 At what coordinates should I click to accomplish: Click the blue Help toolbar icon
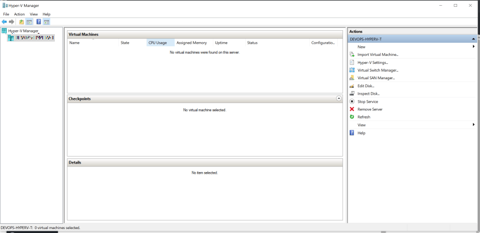[39, 22]
